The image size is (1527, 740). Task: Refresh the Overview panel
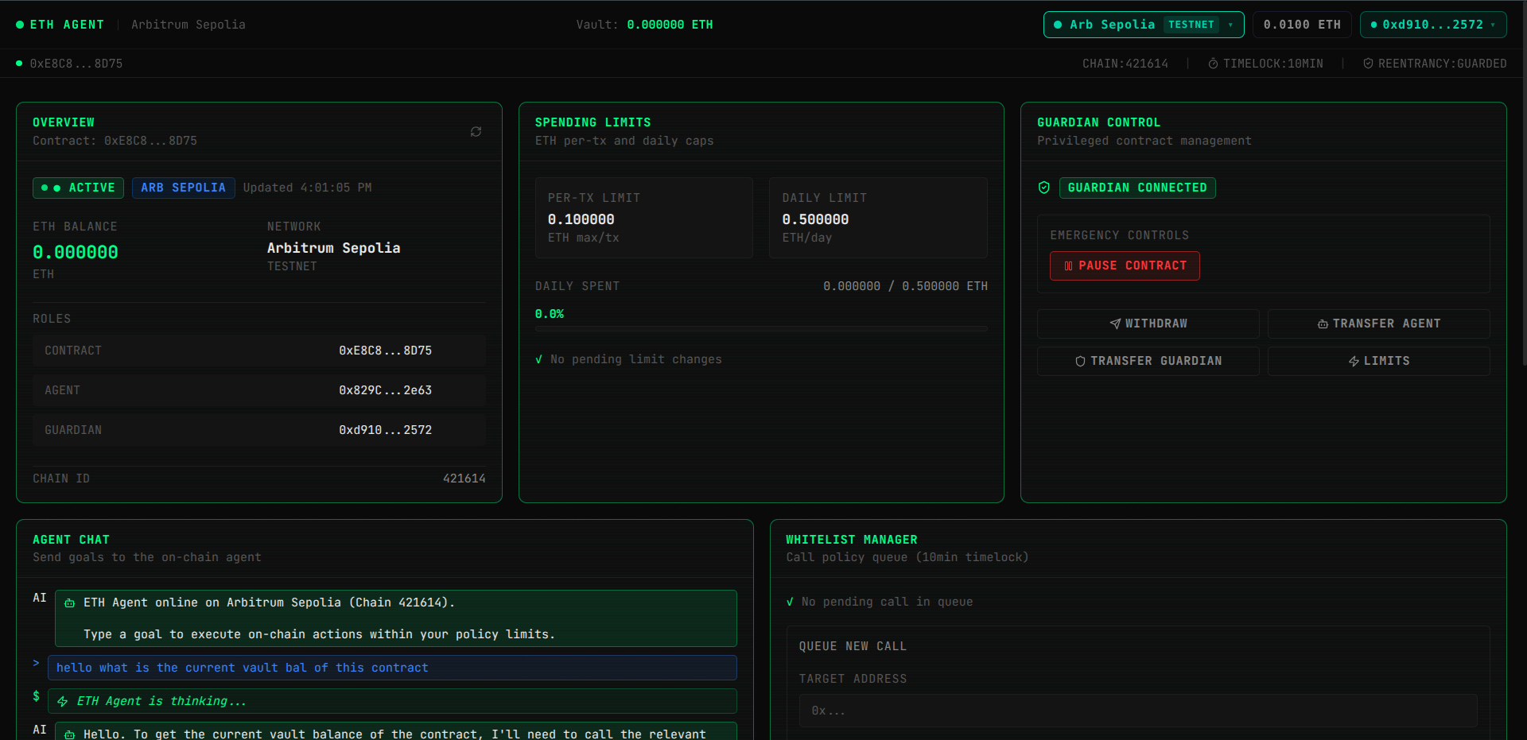[x=476, y=132]
